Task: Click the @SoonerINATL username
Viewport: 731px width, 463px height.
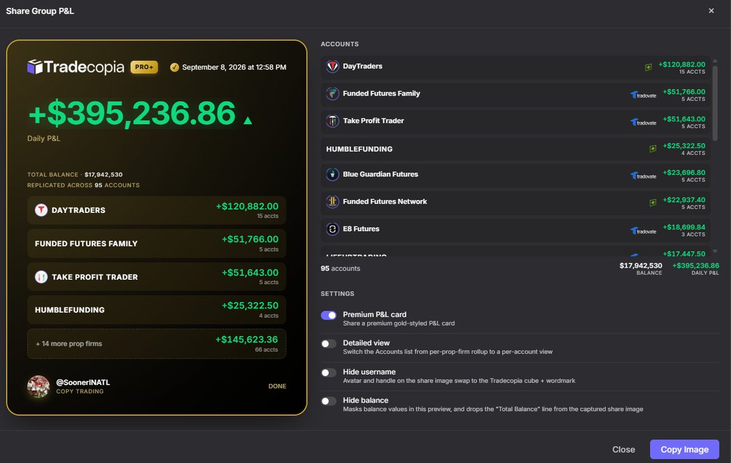Action: coord(83,383)
